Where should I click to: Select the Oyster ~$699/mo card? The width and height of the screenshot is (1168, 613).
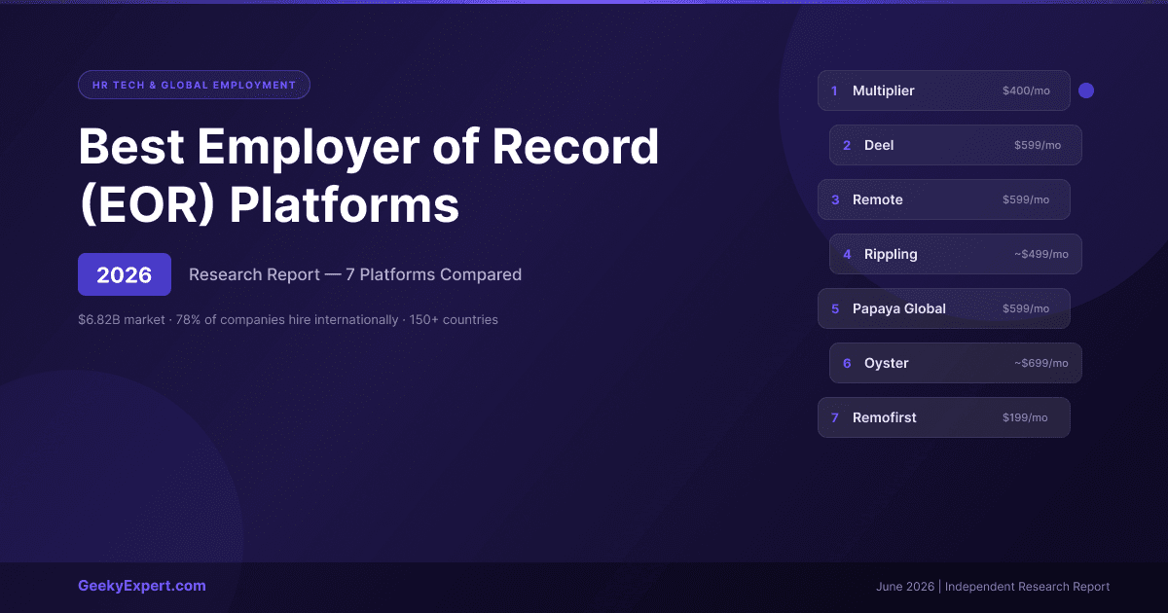[x=956, y=363]
